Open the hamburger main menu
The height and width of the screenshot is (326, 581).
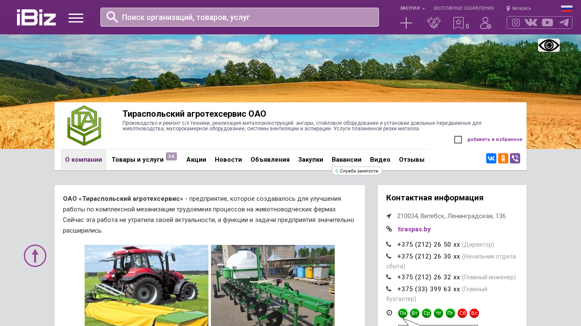pyautogui.click(x=76, y=18)
